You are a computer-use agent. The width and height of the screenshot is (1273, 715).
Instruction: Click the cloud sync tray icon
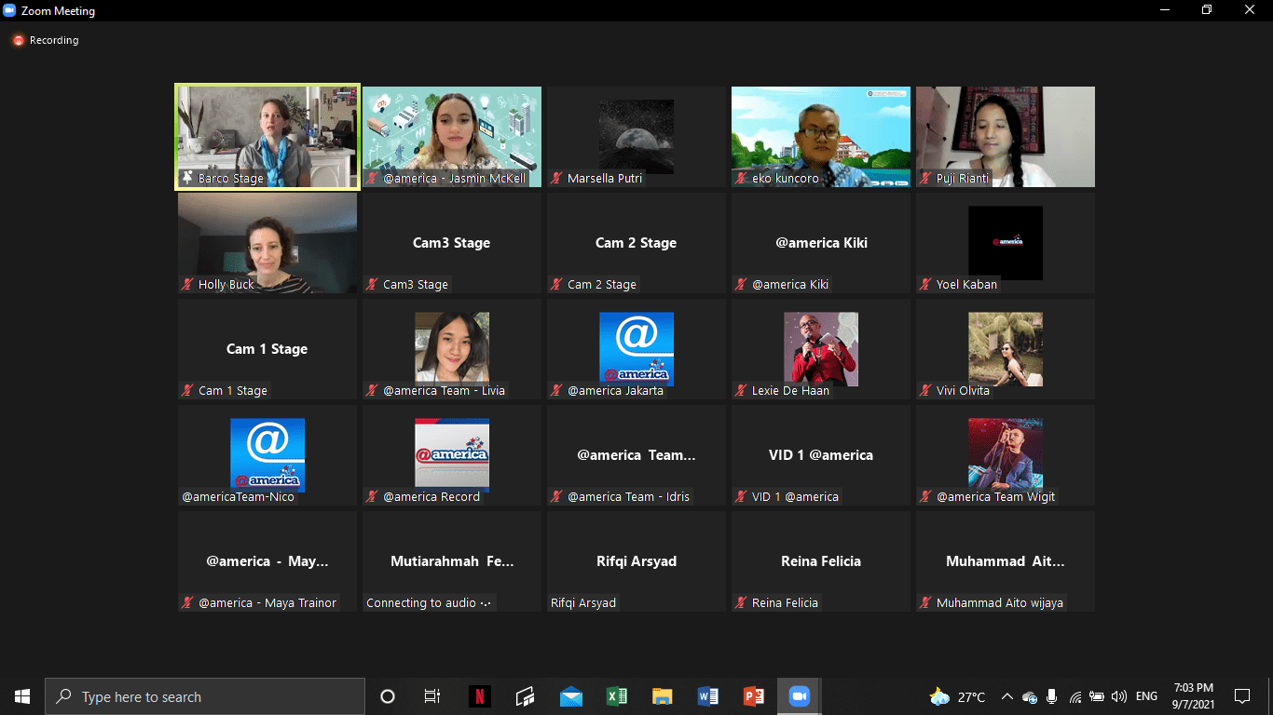[x=1030, y=696]
